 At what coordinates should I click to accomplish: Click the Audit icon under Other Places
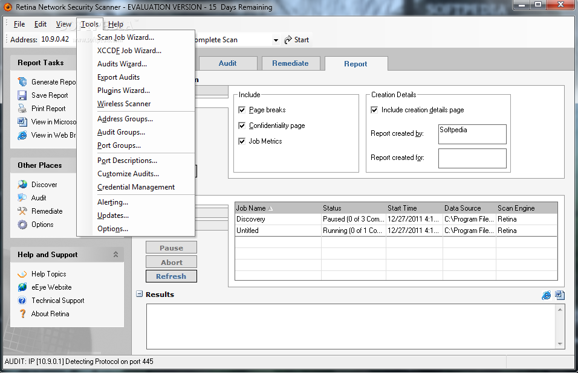[22, 197]
